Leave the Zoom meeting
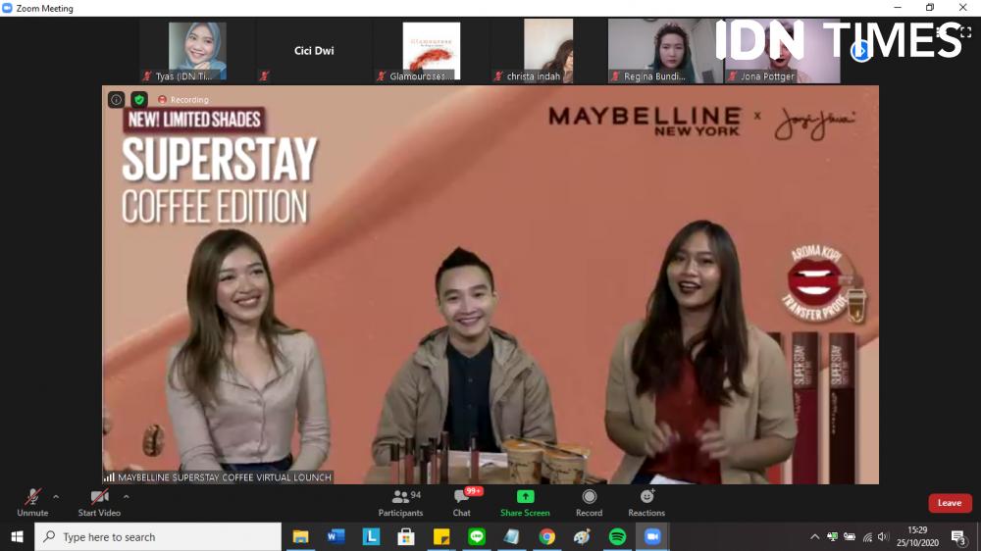This screenshot has height=551, width=981. [x=949, y=503]
